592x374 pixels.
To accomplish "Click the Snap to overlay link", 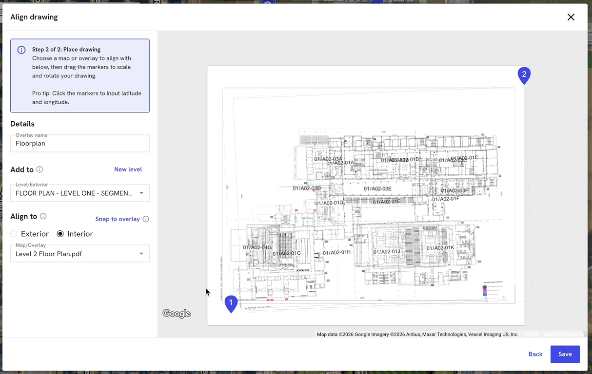I will 118,219.
